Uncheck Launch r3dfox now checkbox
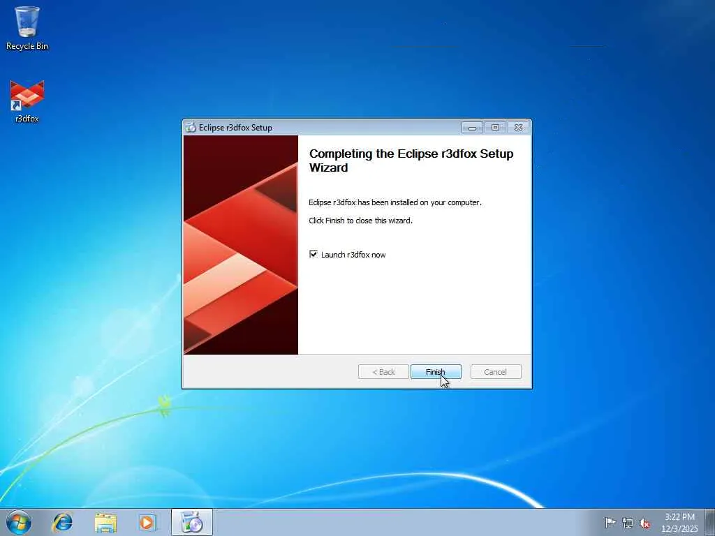 314,254
